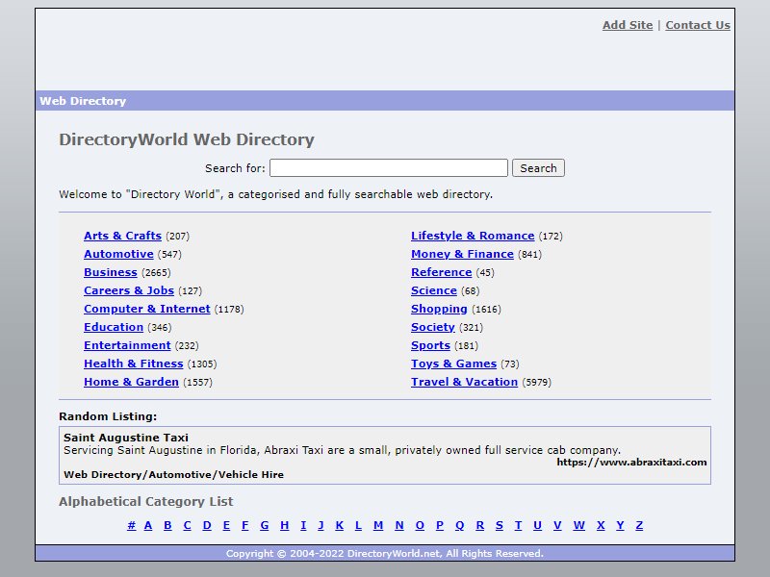Browse the Society category
770x577 pixels.
pyautogui.click(x=433, y=327)
